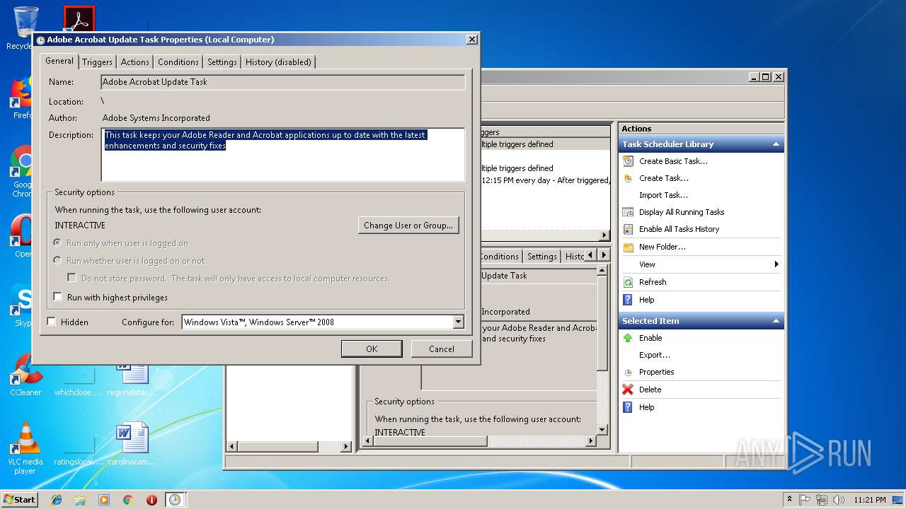Click the Cancel button

(442, 349)
